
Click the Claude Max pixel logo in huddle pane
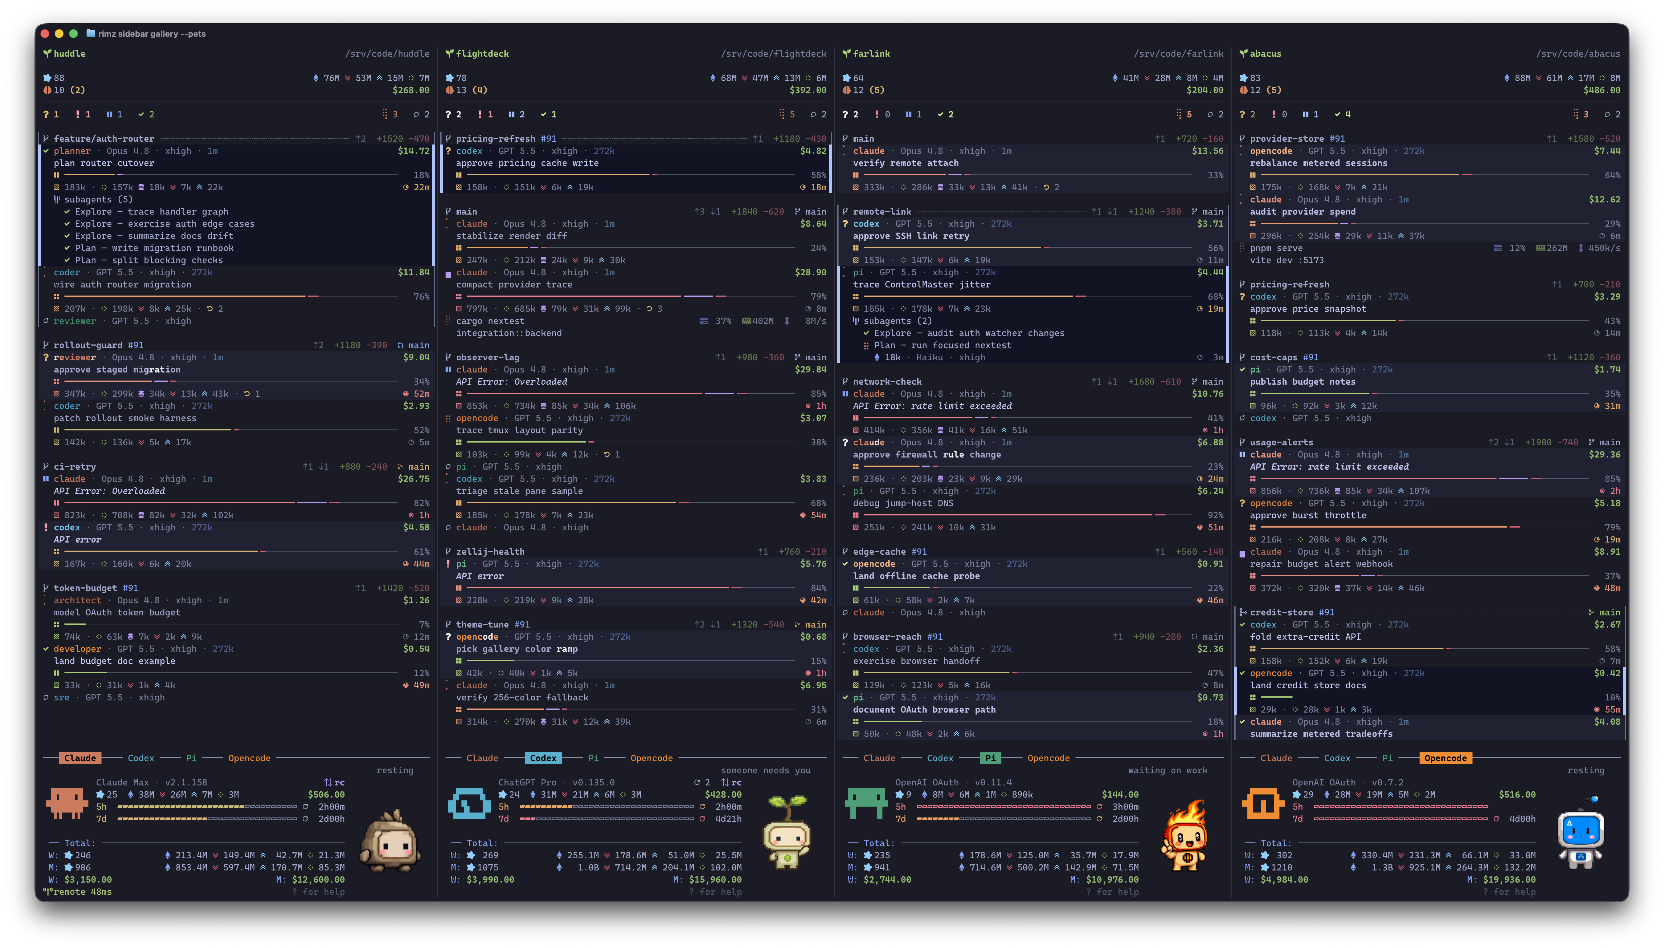coord(66,803)
